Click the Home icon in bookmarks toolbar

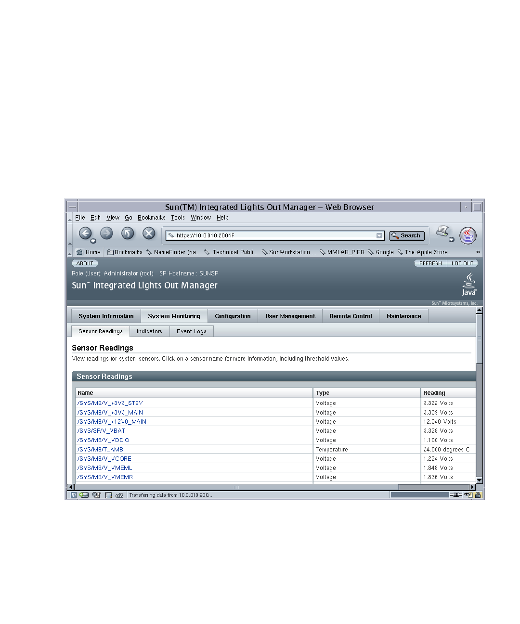tap(79, 252)
